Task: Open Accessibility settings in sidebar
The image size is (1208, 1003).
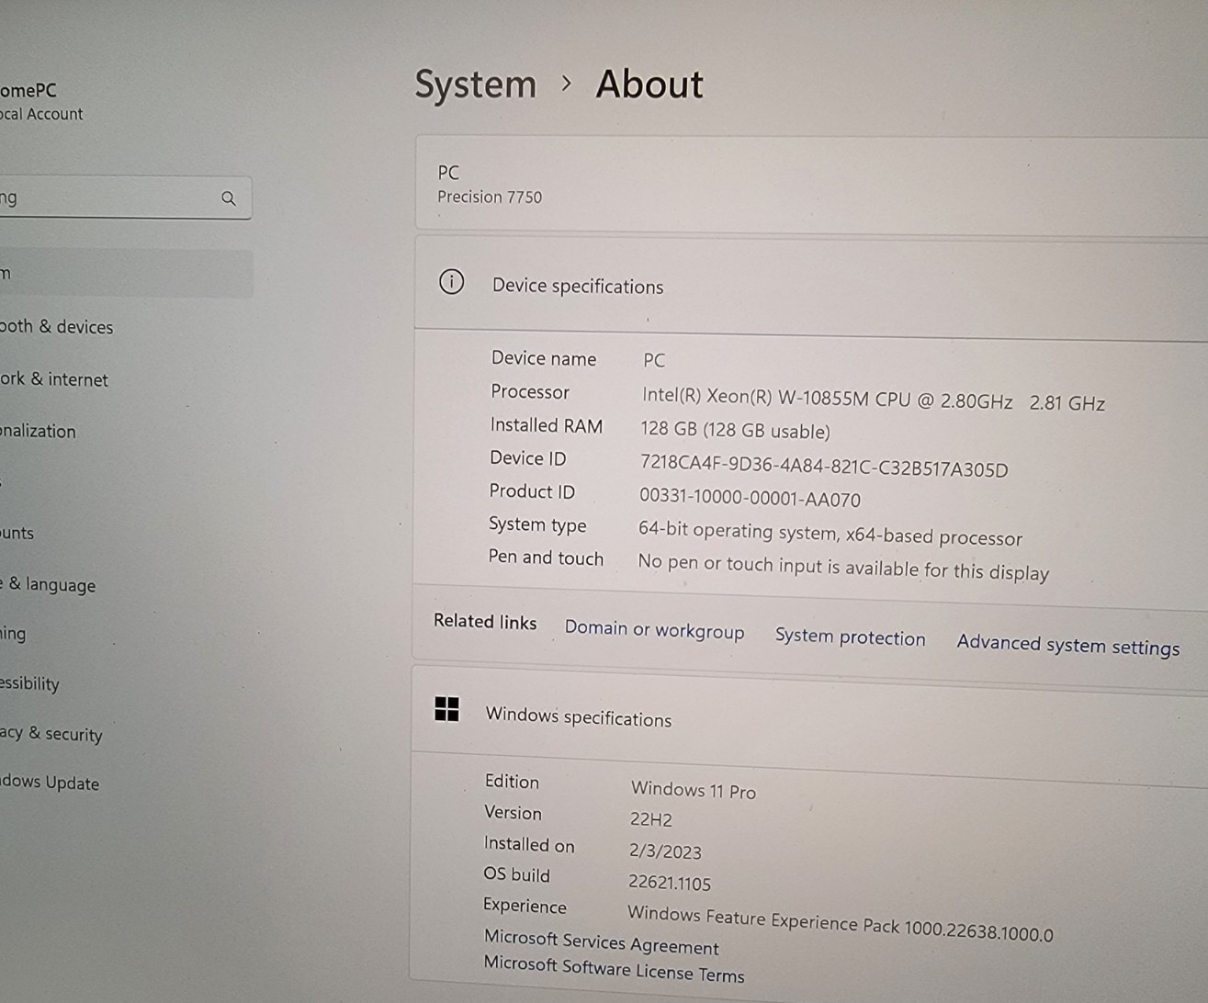Action: [29, 683]
